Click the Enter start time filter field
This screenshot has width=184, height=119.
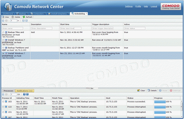71,28
